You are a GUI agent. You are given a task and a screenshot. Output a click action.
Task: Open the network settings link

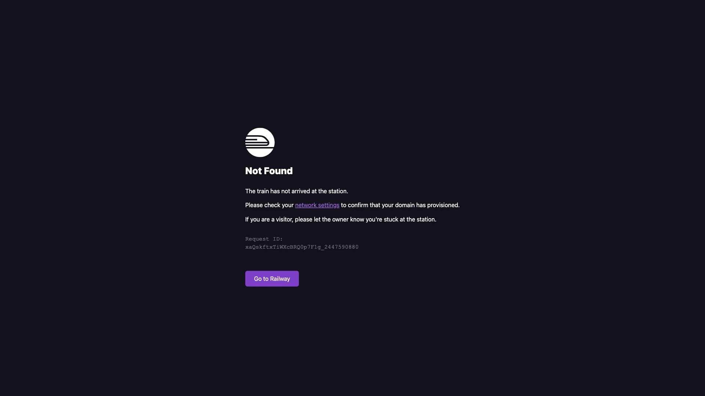click(x=317, y=205)
